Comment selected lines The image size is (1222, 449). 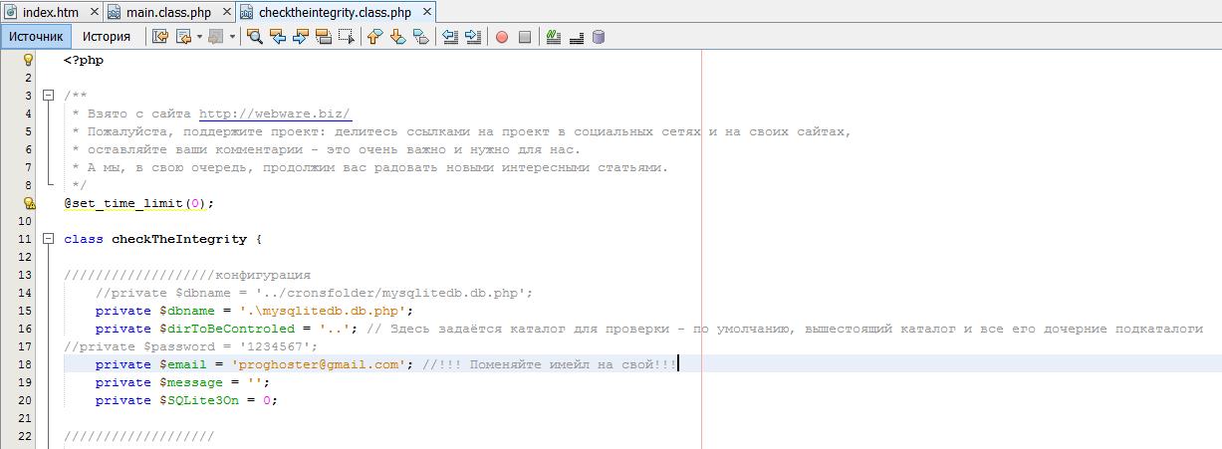[x=553, y=37]
